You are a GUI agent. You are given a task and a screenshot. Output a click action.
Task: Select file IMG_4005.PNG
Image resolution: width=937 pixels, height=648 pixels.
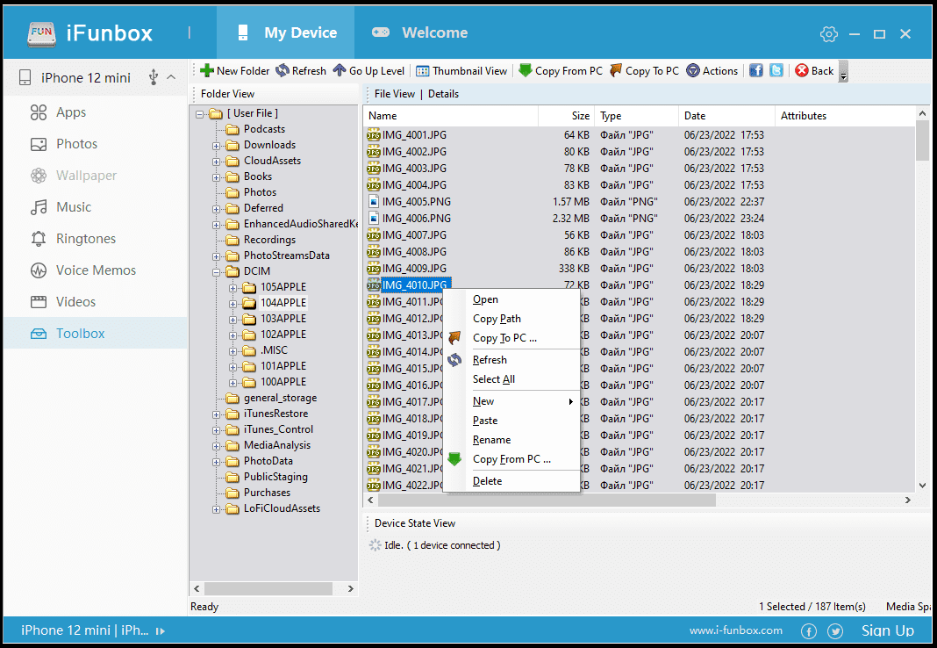click(x=417, y=202)
